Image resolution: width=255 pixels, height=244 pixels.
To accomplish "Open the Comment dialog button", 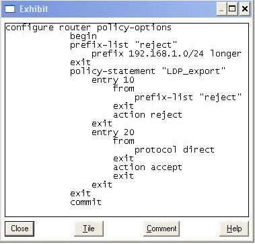I will [161, 229].
